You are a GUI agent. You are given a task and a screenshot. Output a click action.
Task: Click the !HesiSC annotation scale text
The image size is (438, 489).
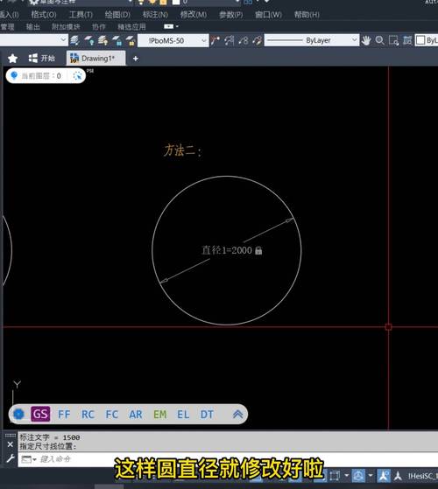tap(423, 476)
